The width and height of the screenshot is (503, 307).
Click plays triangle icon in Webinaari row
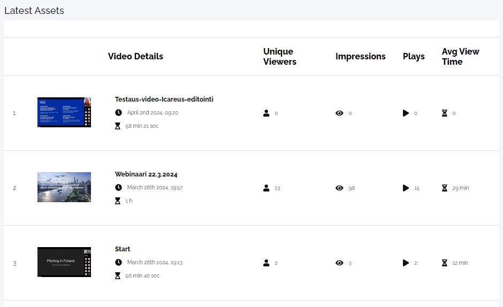pos(406,188)
